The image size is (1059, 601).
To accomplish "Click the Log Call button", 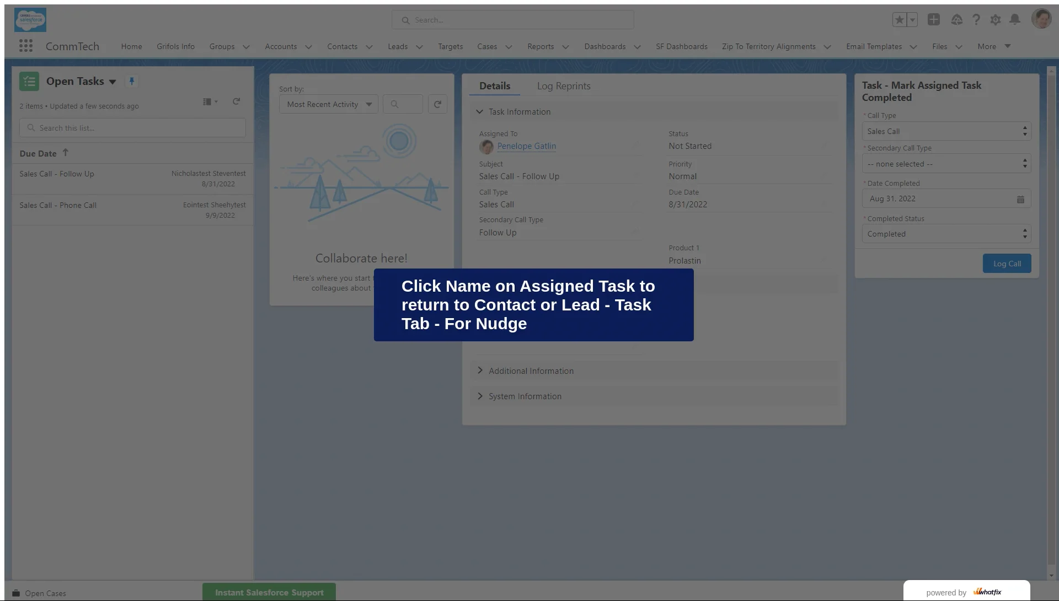I will (x=1007, y=264).
